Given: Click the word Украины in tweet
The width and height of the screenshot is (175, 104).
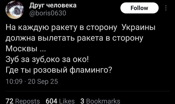Looking at the screenshot, I should coord(139,28).
